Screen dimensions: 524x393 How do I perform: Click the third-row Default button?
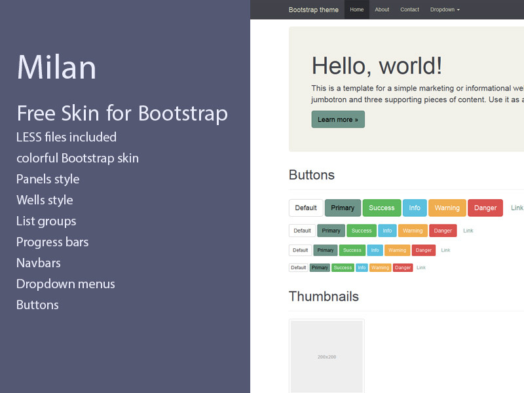point(300,250)
